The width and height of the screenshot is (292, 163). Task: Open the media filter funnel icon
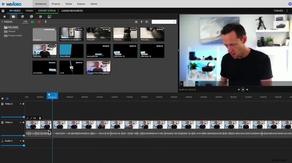(142, 22)
